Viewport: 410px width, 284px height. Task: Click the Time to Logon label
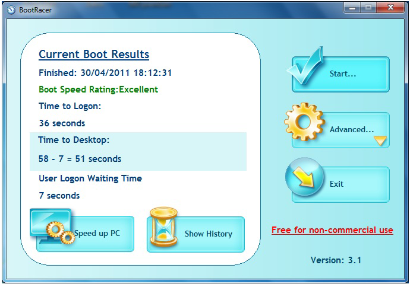70,106
